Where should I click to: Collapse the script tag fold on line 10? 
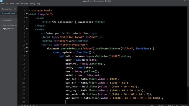27,44
